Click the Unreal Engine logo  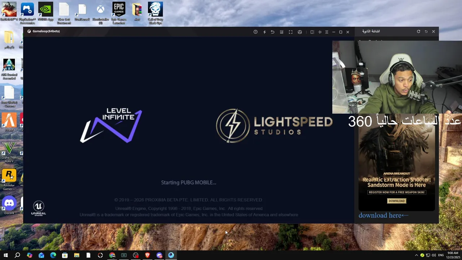[x=39, y=208]
